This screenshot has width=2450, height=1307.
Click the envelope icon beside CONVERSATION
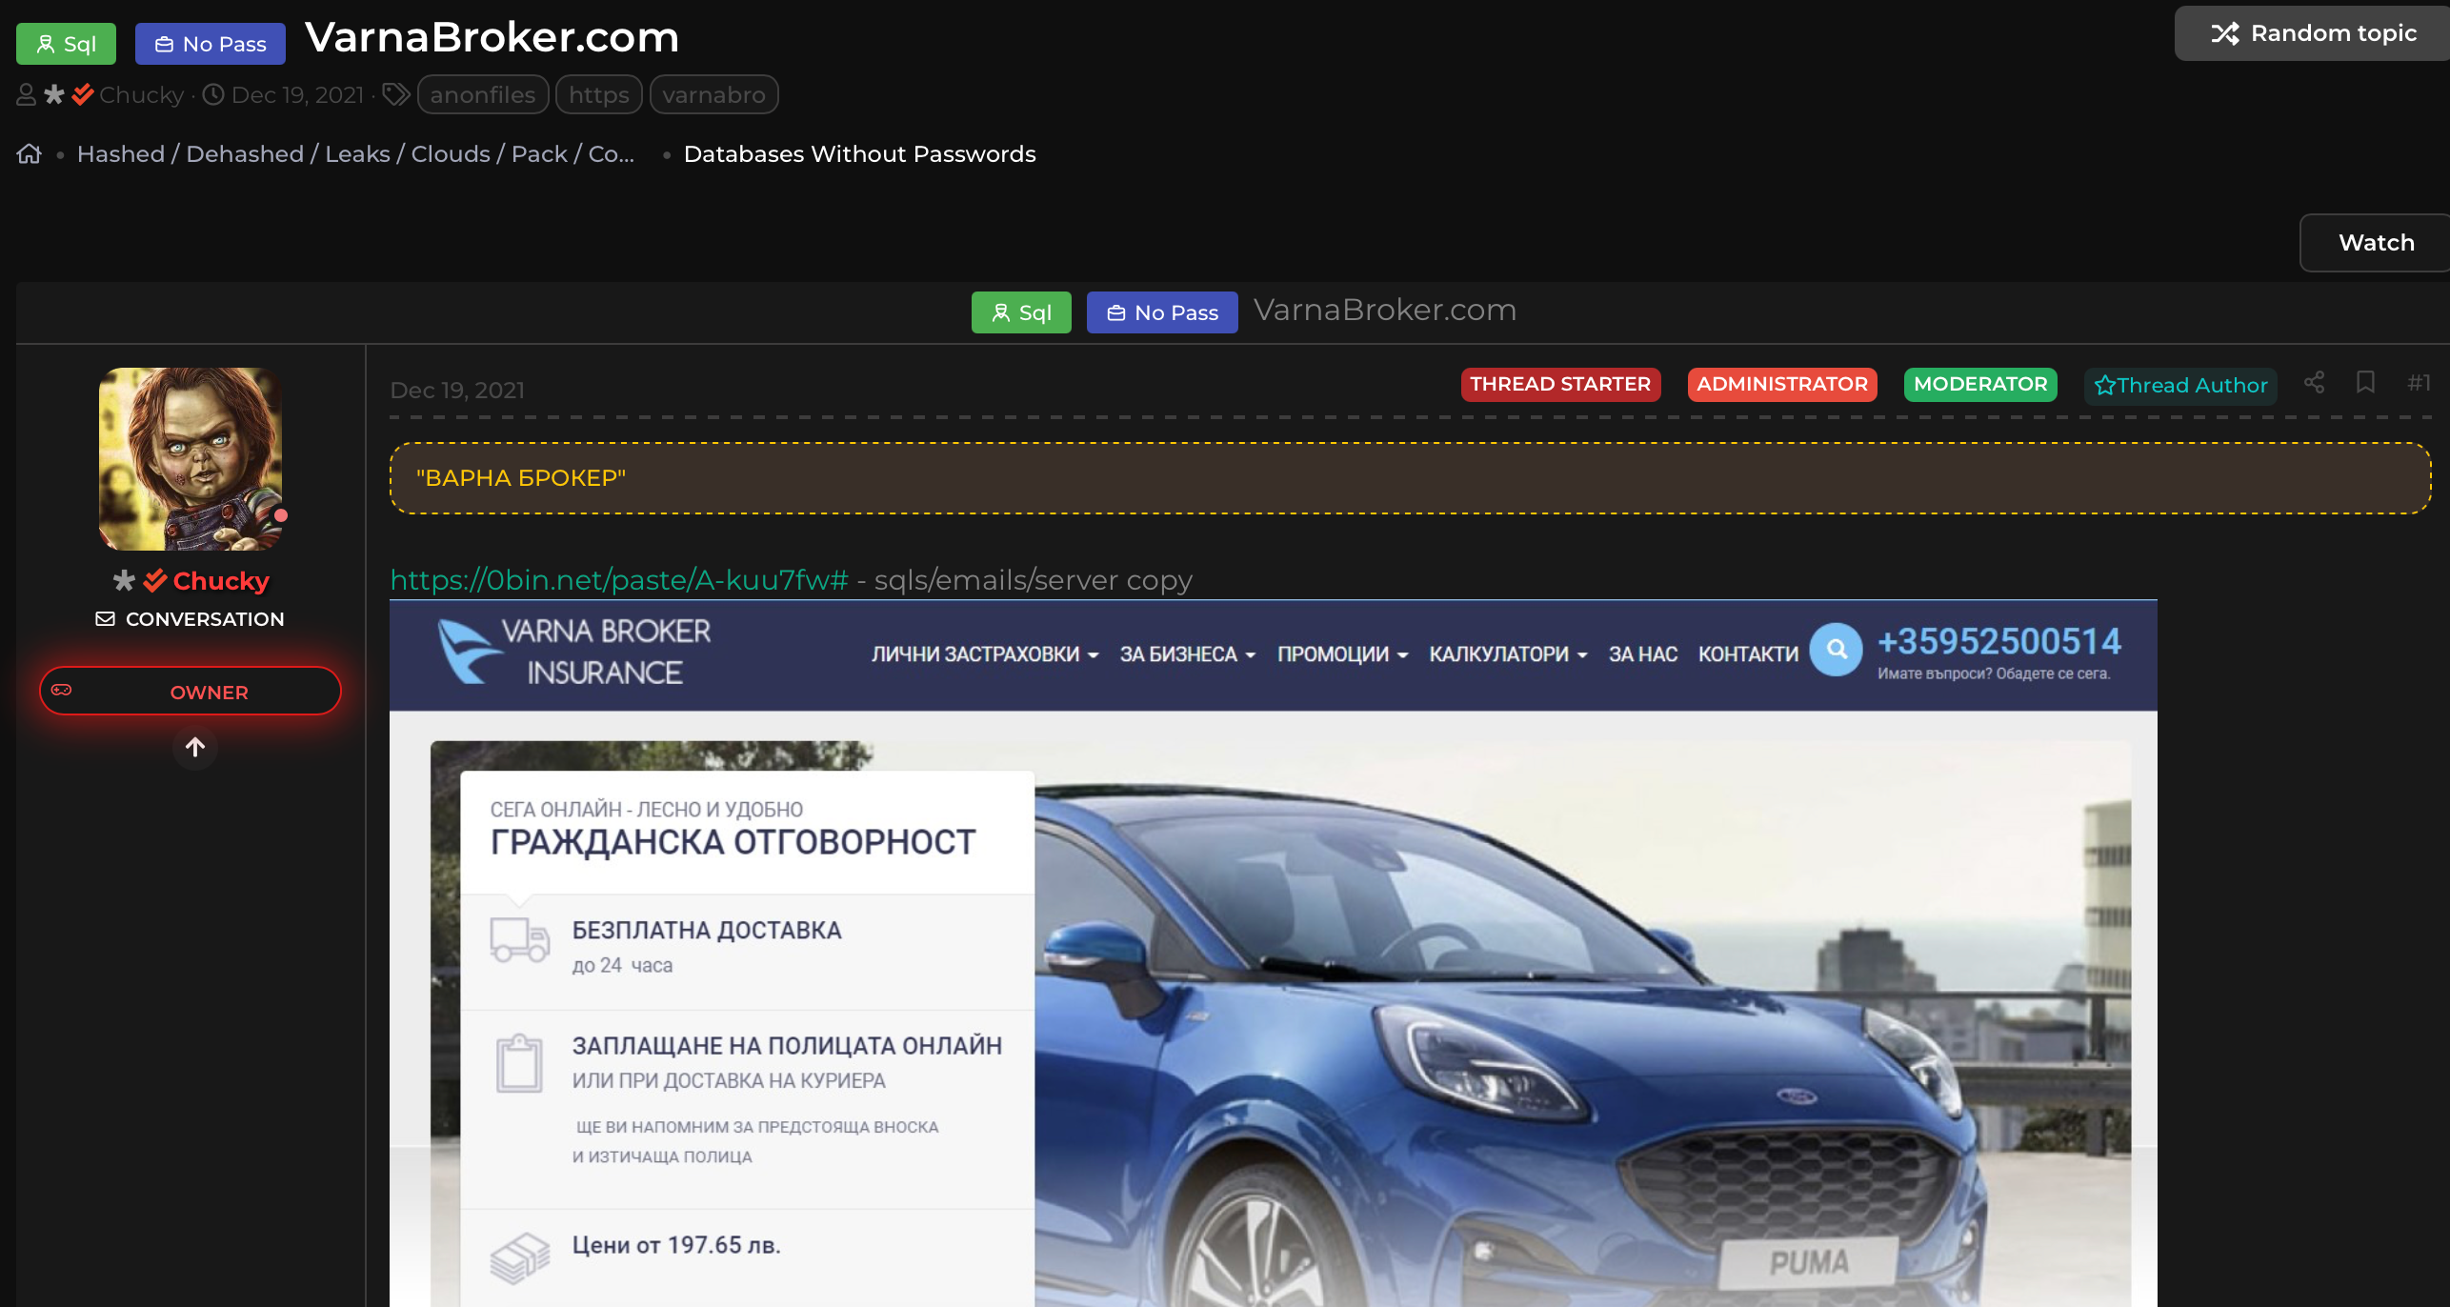[x=106, y=619]
